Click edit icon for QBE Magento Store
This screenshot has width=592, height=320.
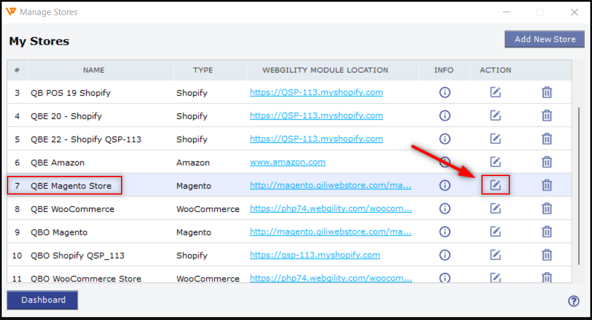(x=495, y=185)
